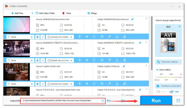This screenshot has width=187, height=108.
Task: Apply effects wand to MAMAMOODecalcomanie.mp4
Action: (x=110, y=36)
